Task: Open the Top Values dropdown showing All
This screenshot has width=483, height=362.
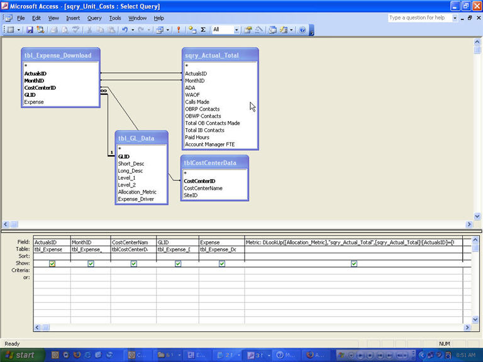Action: click(x=236, y=30)
